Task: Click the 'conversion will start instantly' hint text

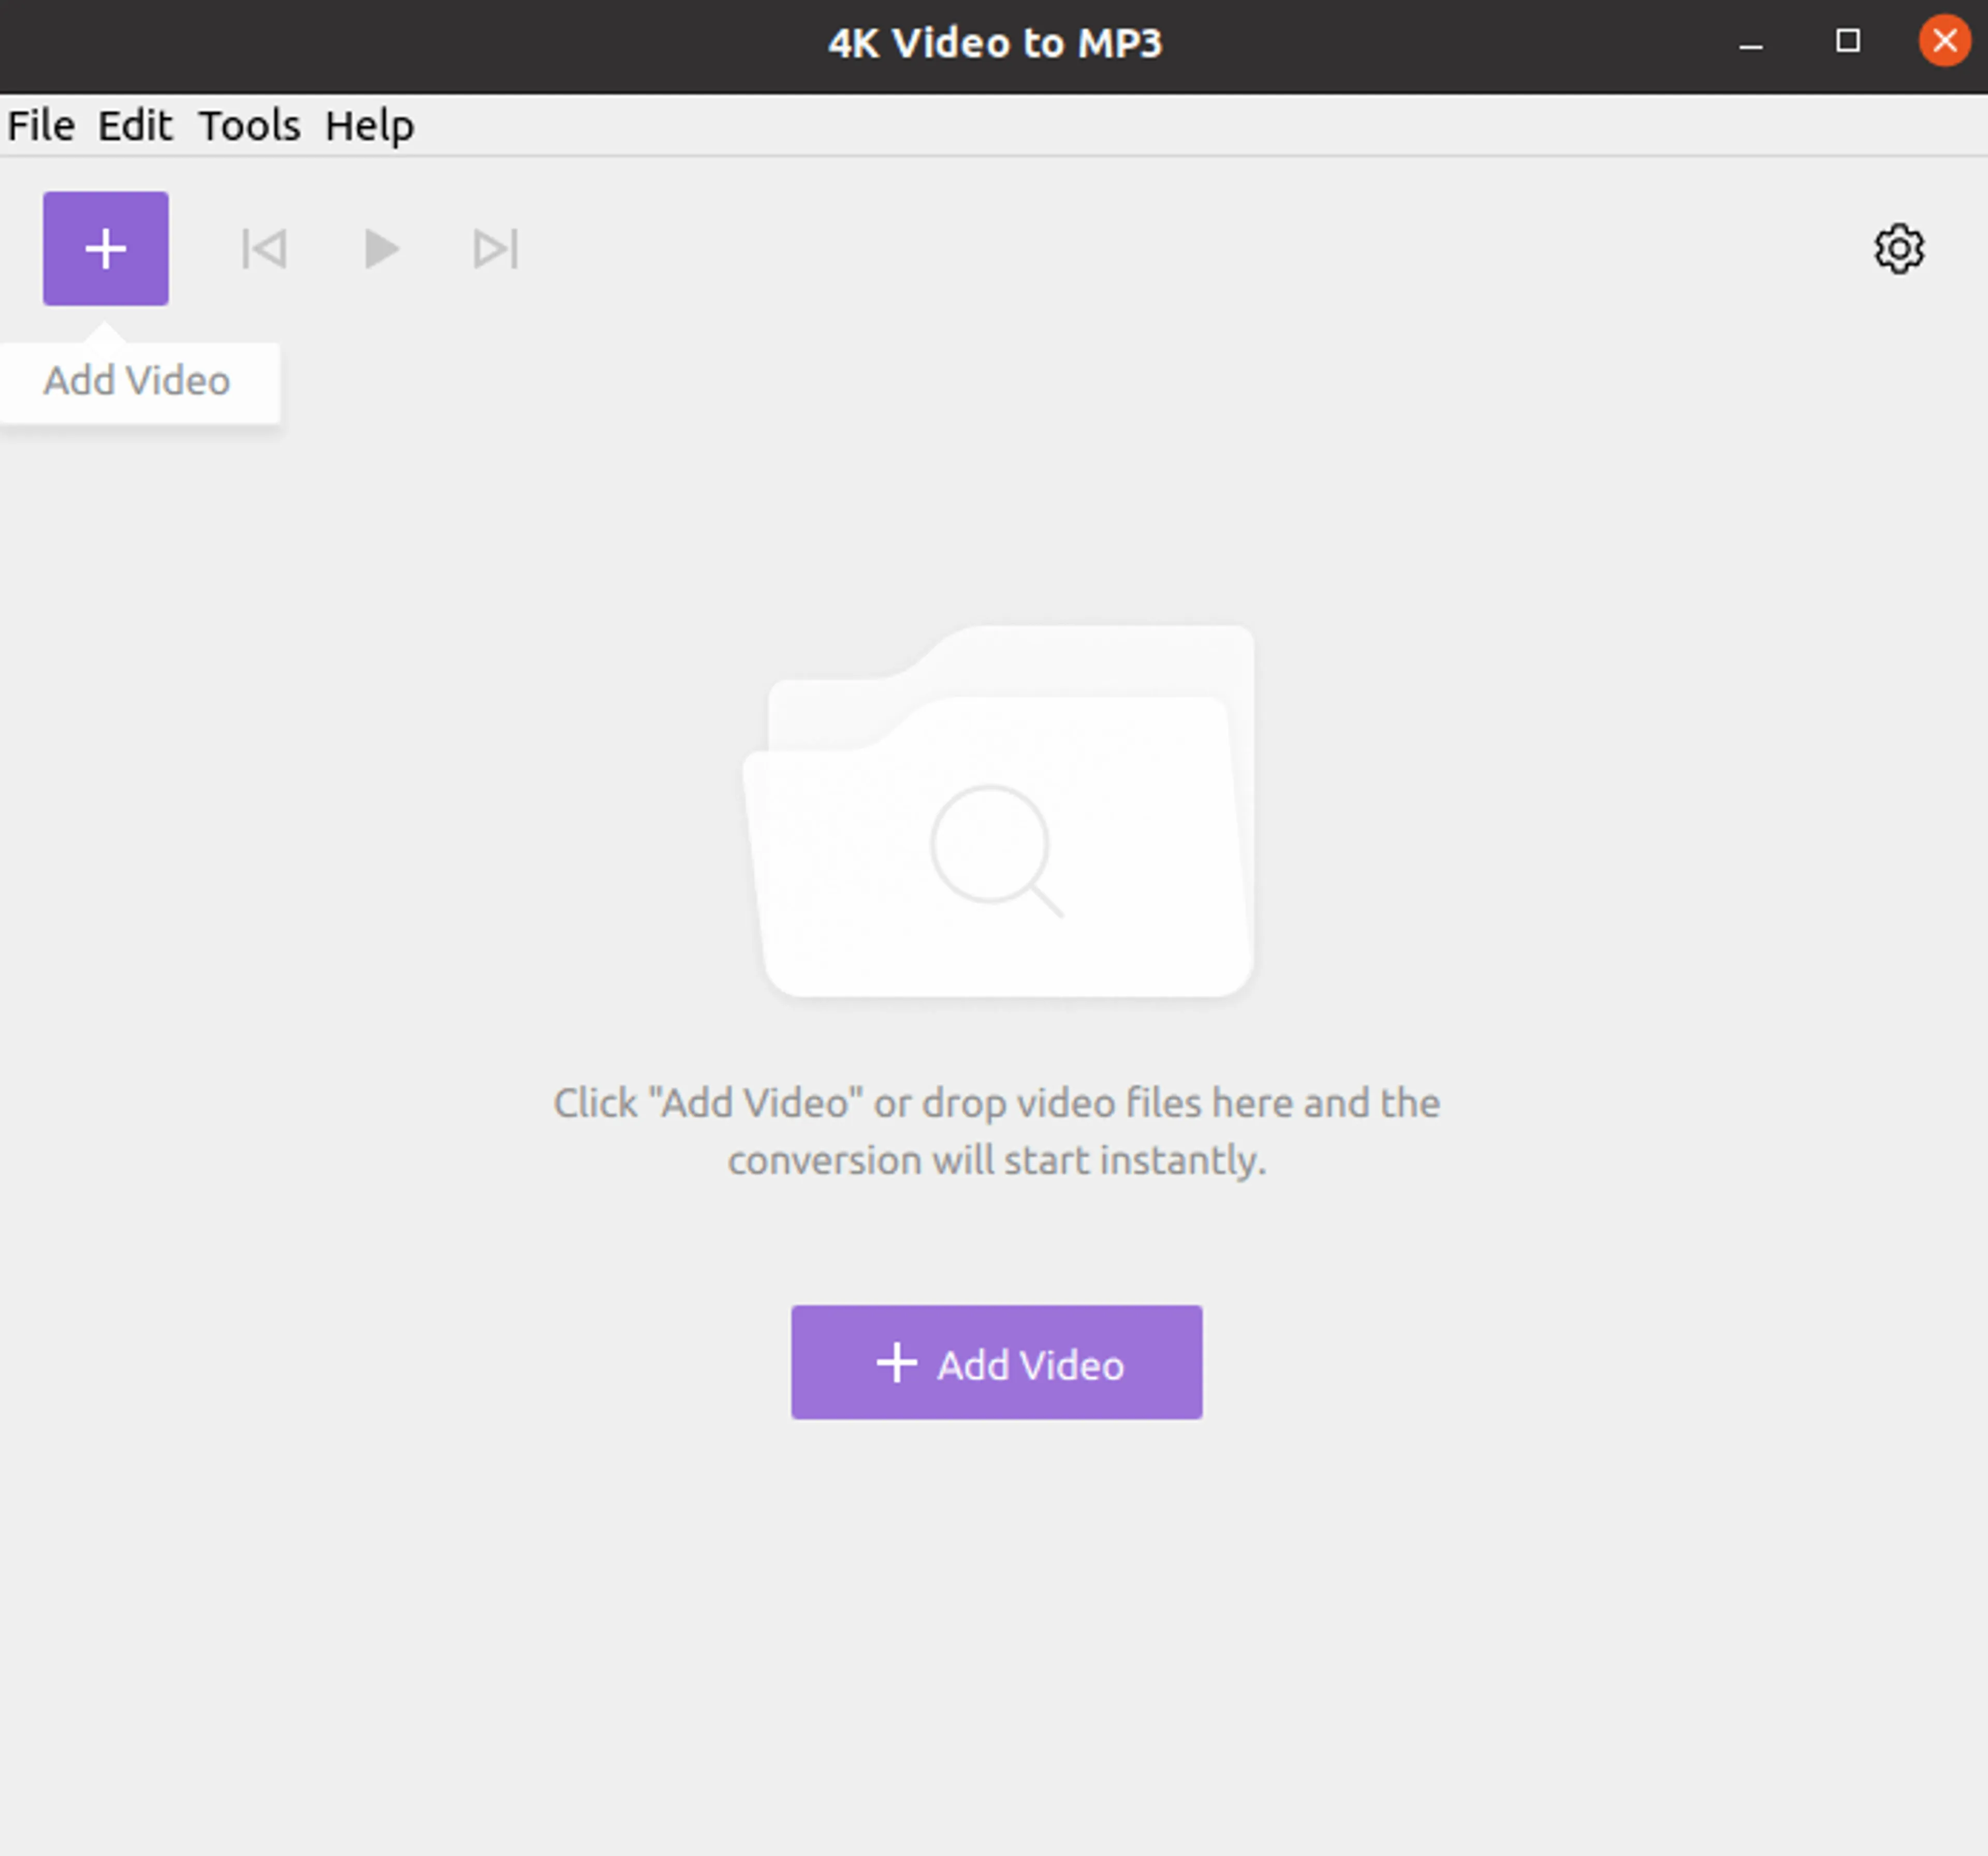Action: [996, 1160]
